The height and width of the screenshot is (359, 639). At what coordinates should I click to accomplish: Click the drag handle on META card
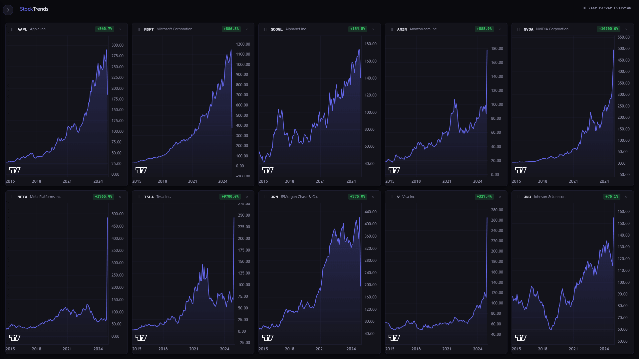(12, 197)
